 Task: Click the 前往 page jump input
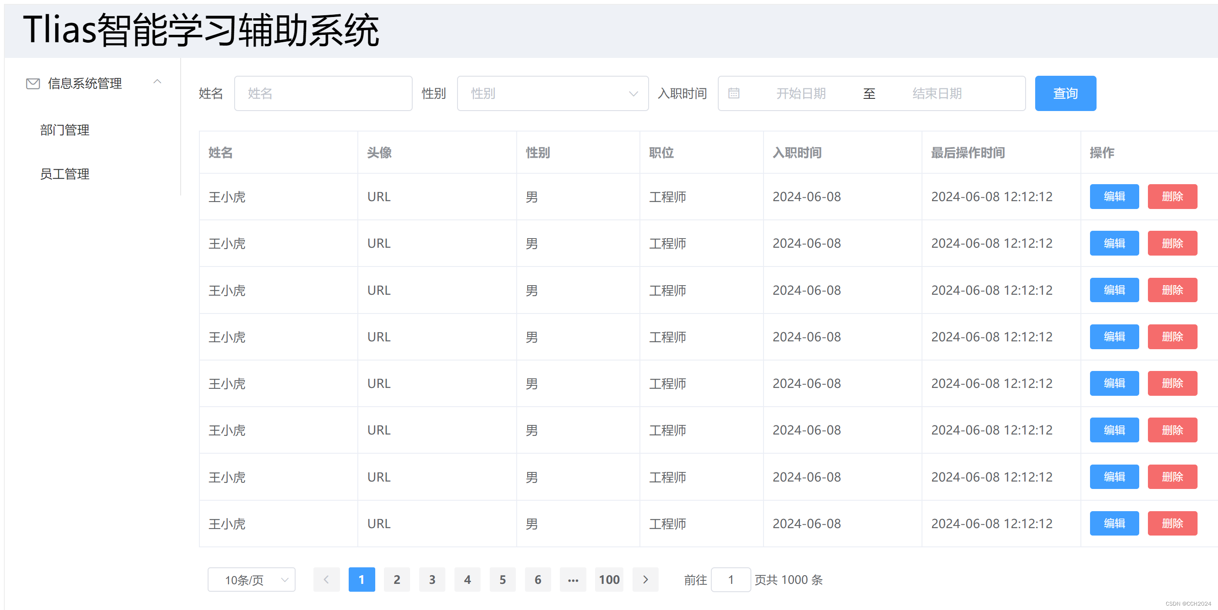[x=730, y=579]
